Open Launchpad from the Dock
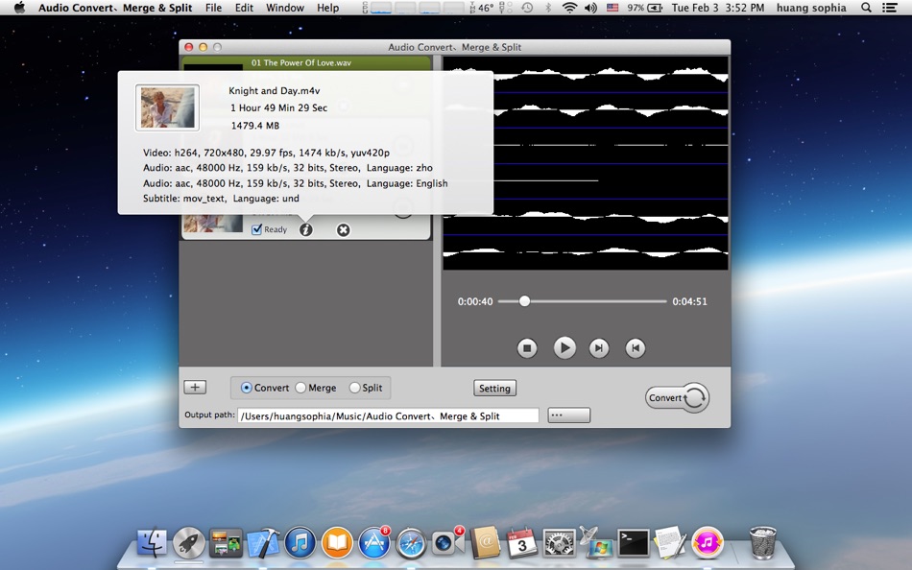 coord(189,543)
